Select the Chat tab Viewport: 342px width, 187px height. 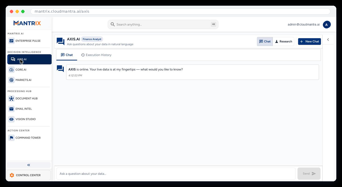67,55
